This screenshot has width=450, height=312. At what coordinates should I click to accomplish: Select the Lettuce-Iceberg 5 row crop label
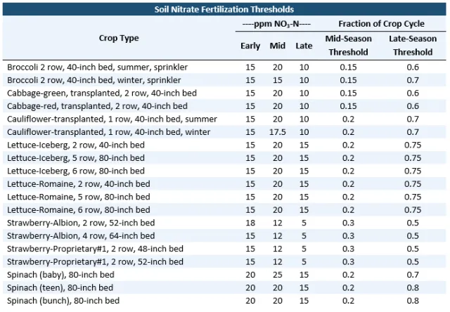pos(76,158)
